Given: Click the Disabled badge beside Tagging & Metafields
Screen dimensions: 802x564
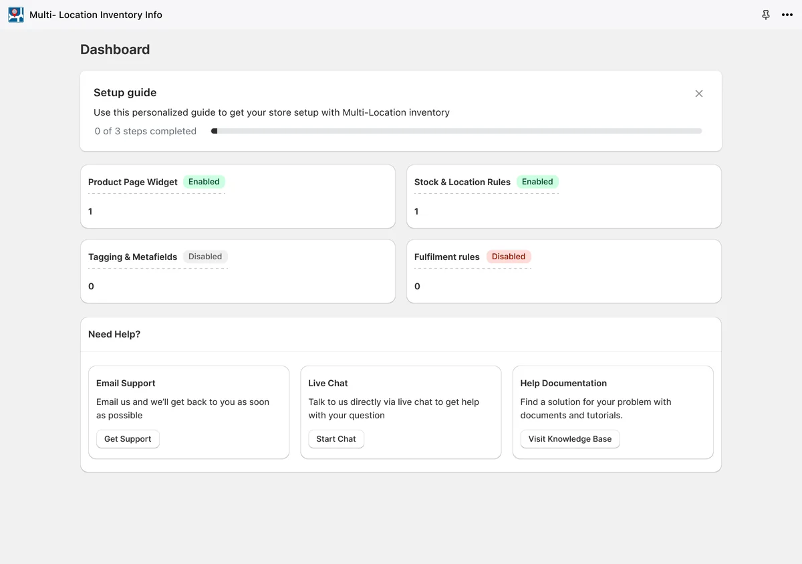Looking at the screenshot, I should (x=205, y=257).
